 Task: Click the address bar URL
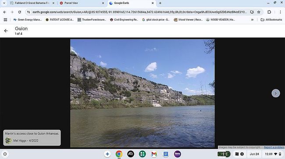[x=139, y=12]
